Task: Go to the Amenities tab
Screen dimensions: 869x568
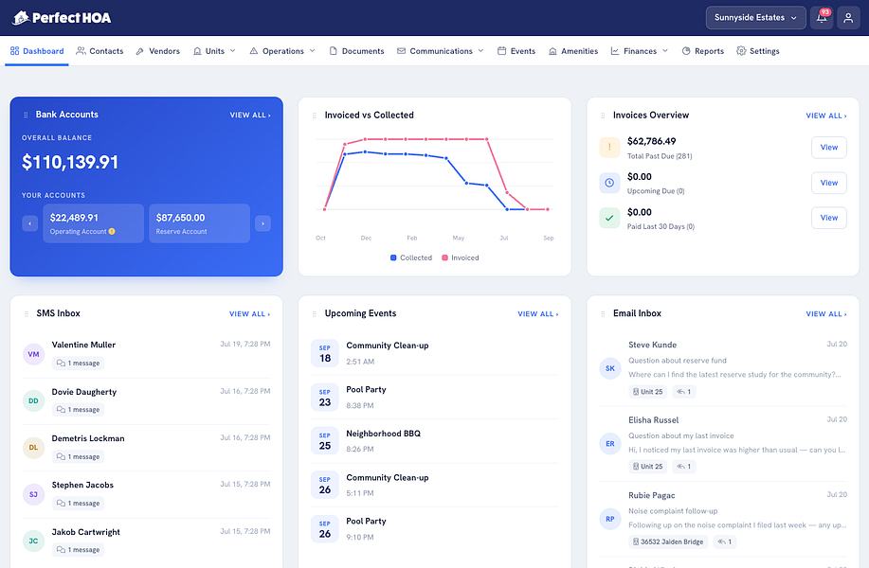Action: (x=573, y=51)
